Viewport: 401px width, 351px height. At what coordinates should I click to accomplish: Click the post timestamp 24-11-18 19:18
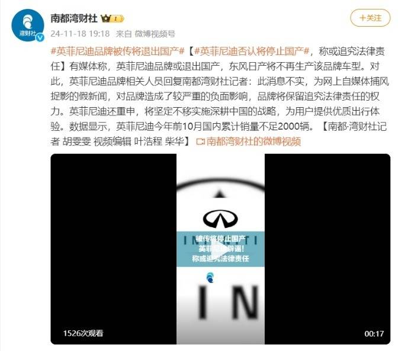(x=80, y=34)
